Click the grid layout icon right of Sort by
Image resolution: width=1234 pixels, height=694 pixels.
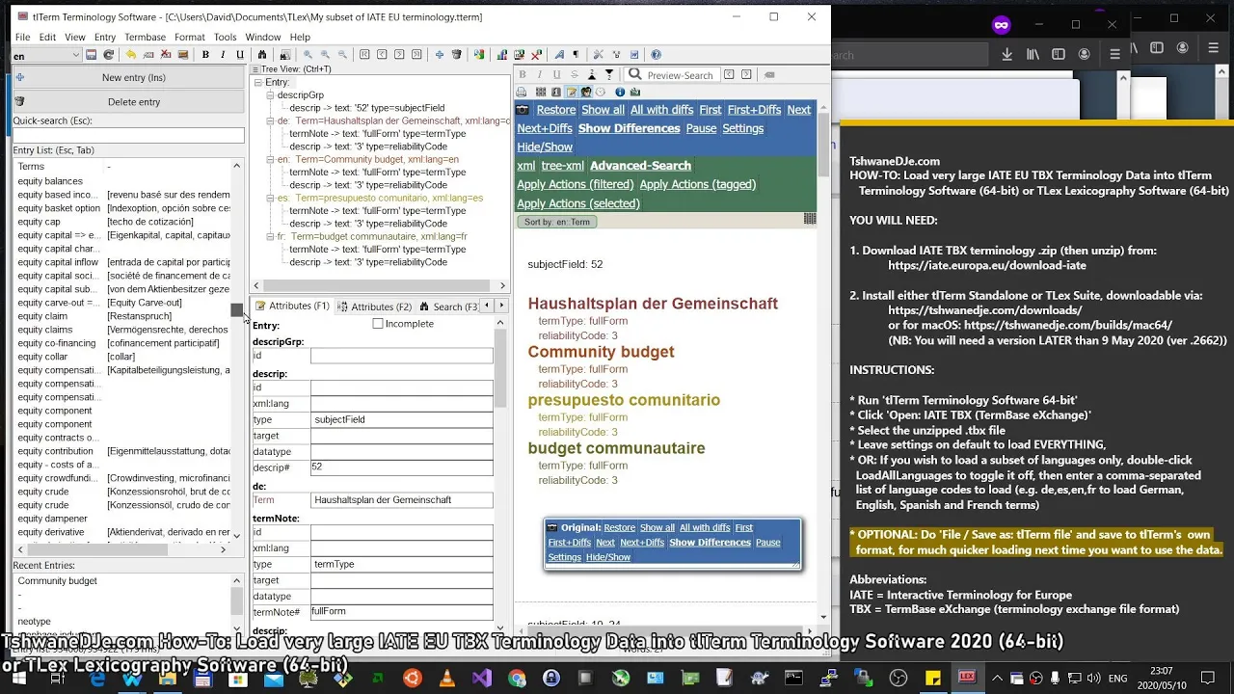(x=810, y=220)
